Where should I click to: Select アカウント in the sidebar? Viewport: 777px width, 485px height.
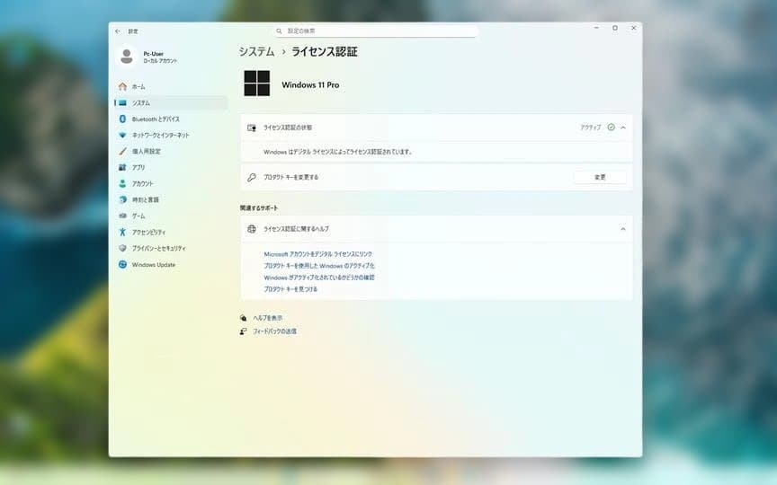pos(142,183)
